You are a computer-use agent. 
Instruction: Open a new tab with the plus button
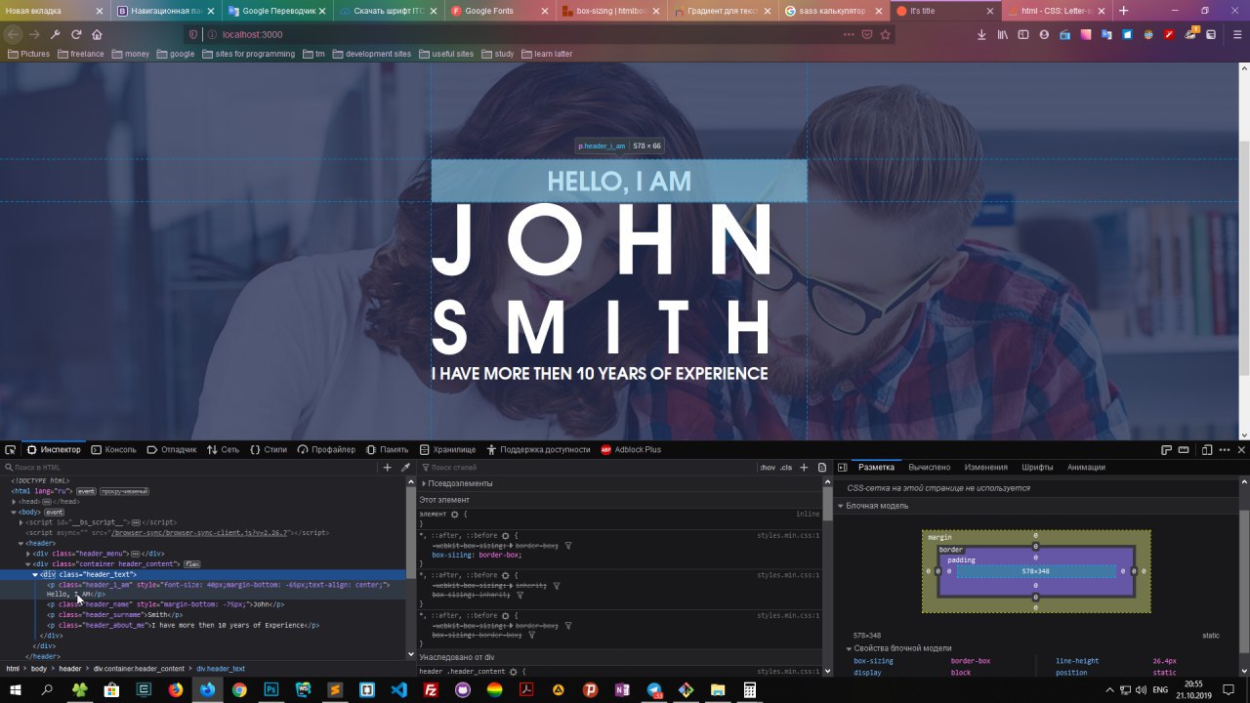click(x=1124, y=11)
